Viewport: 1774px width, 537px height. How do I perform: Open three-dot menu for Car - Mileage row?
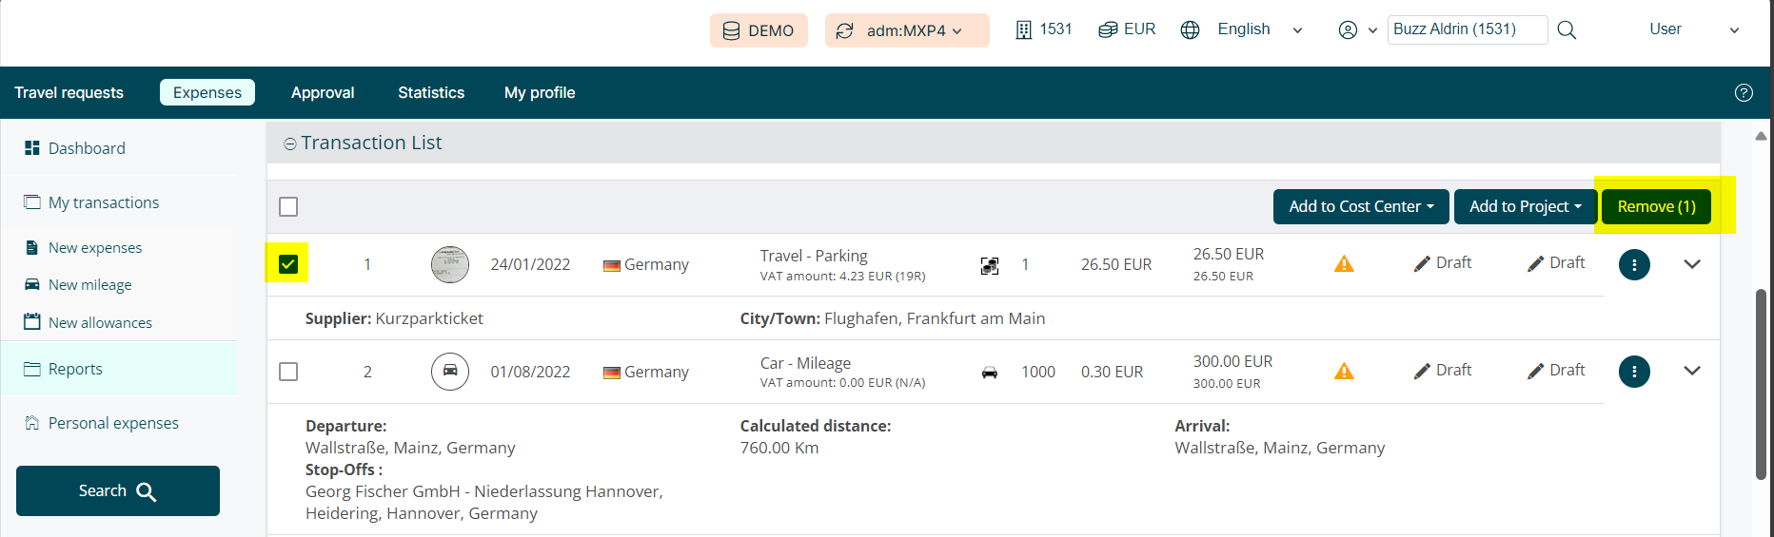(x=1633, y=372)
